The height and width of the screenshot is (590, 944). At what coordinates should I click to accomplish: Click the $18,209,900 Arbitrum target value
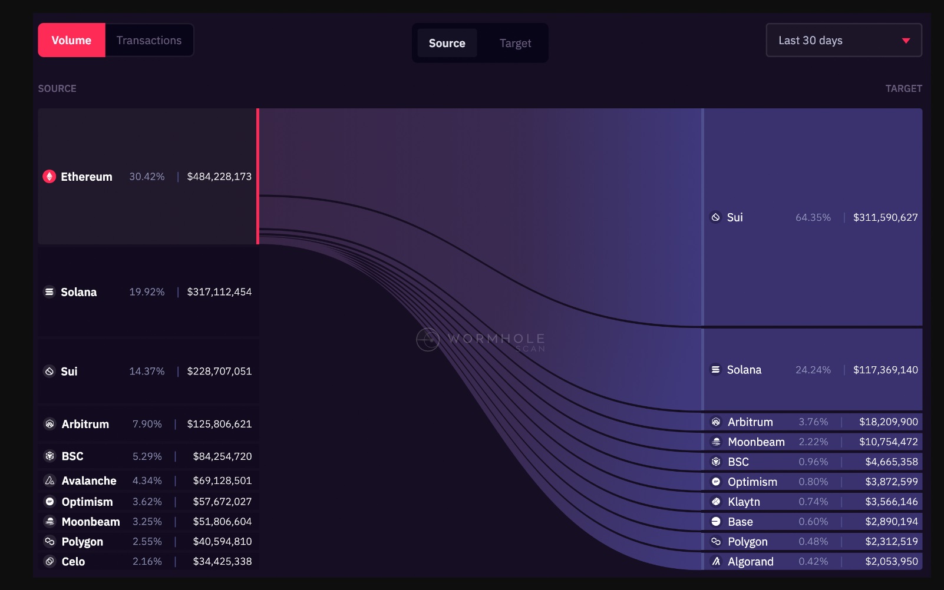click(889, 422)
